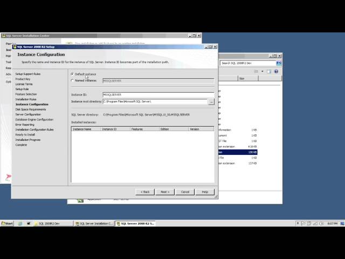Open Help in the setup wizard
Viewport: 345px width, 259px height.
[x=205, y=192]
